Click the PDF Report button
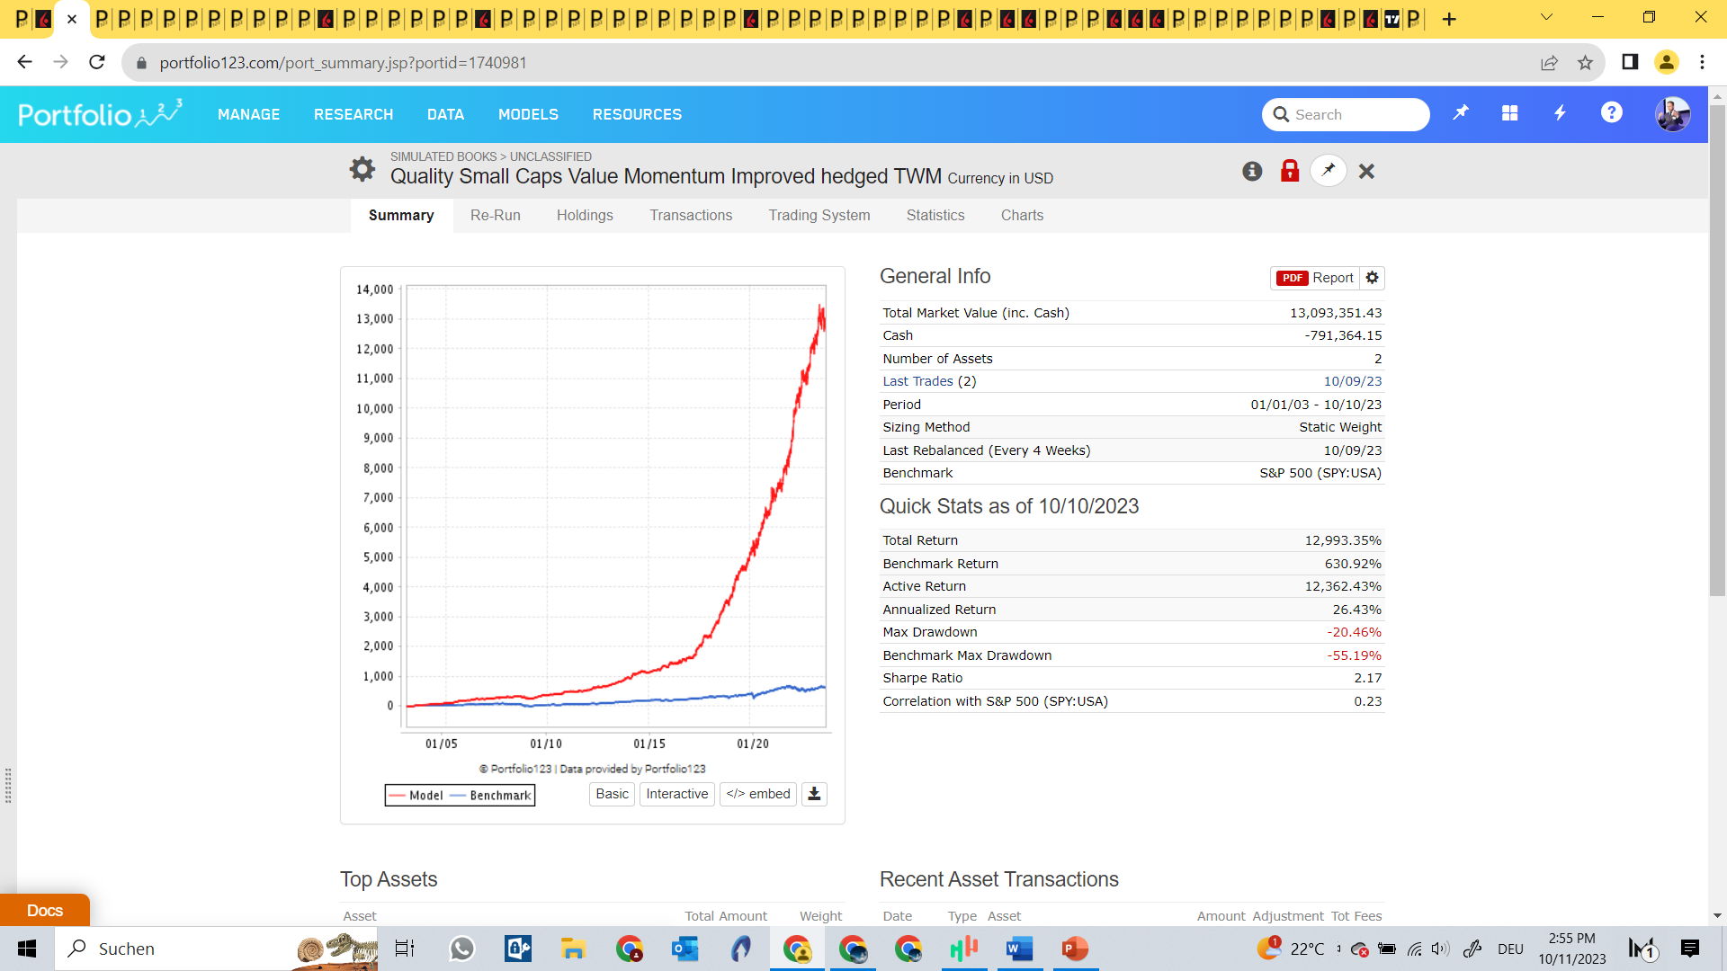Image resolution: width=1727 pixels, height=971 pixels. pyautogui.click(x=1315, y=278)
